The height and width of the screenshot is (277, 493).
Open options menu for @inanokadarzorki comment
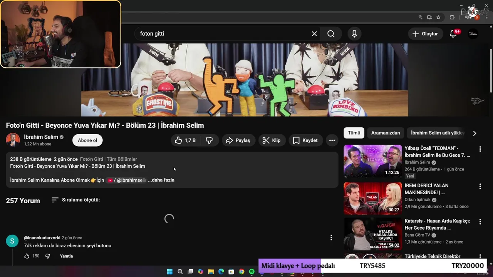[331, 238]
